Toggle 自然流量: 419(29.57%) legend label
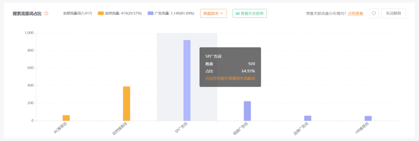Screen dimensions: 419x141 click(x=123, y=13)
